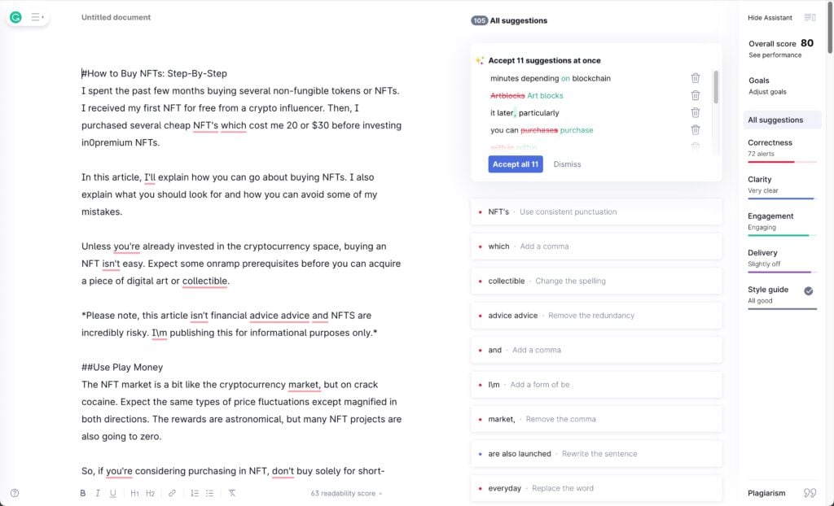Expand the 'collectible' spelling suggestion
The height and width of the screenshot is (506, 834).
pos(596,281)
